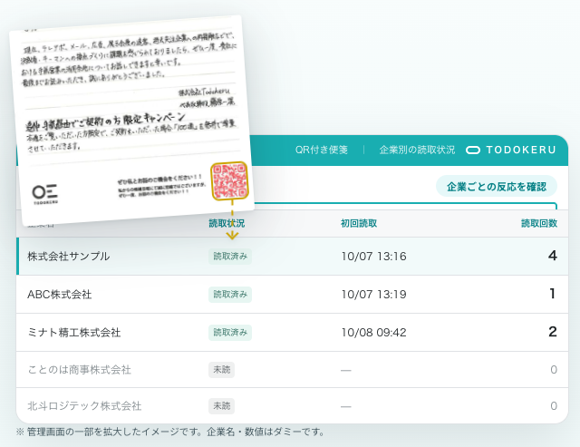Click read count 2 for ミナト精工株式会社
The image size is (580, 447).
(x=553, y=332)
